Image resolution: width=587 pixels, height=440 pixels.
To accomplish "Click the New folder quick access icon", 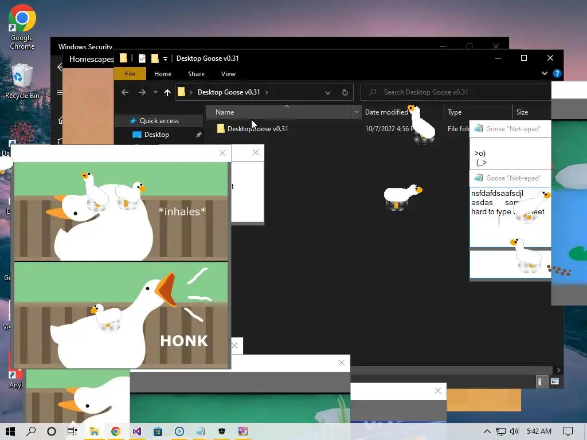I will pos(155,58).
